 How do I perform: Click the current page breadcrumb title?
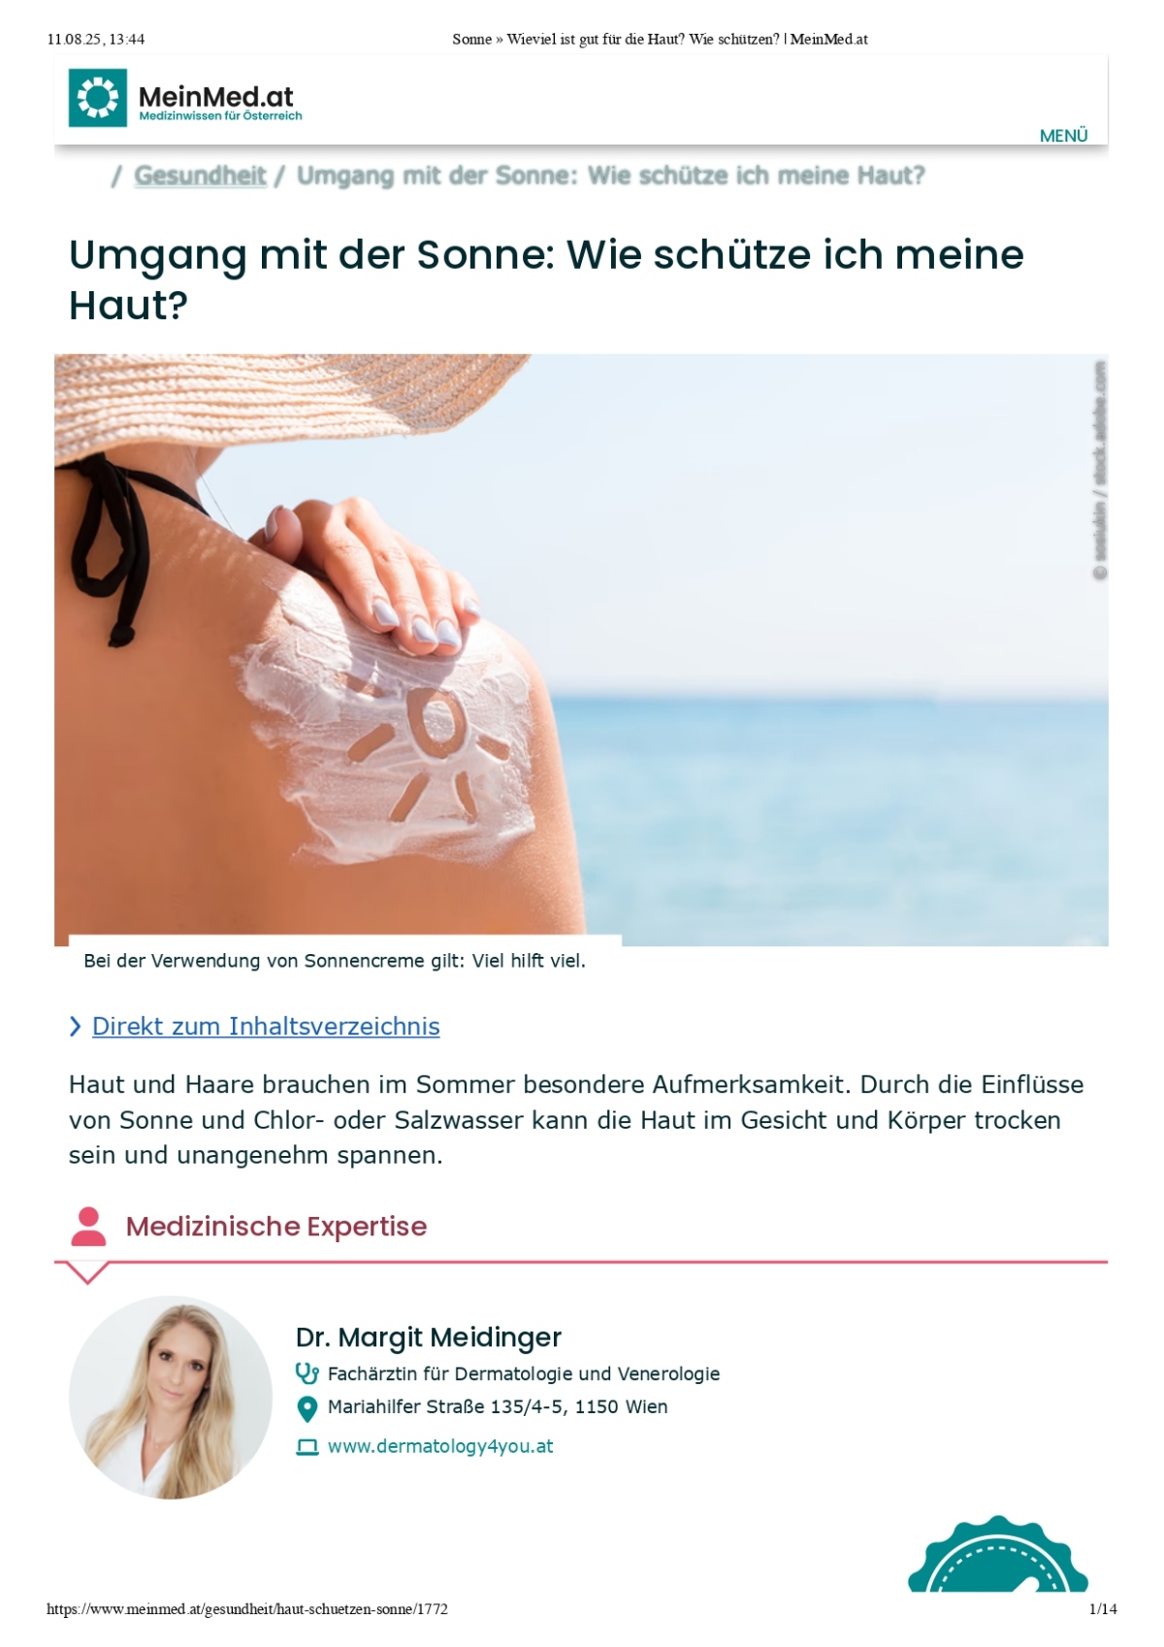[x=610, y=176]
